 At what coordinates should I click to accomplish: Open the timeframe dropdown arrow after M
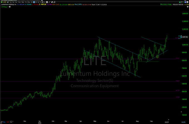click(x=40, y=2)
